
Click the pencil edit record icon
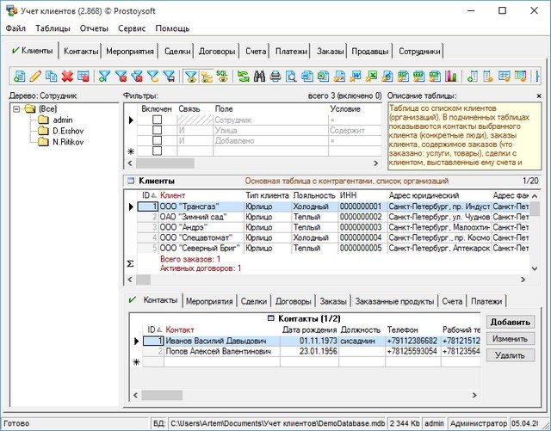[35, 77]
